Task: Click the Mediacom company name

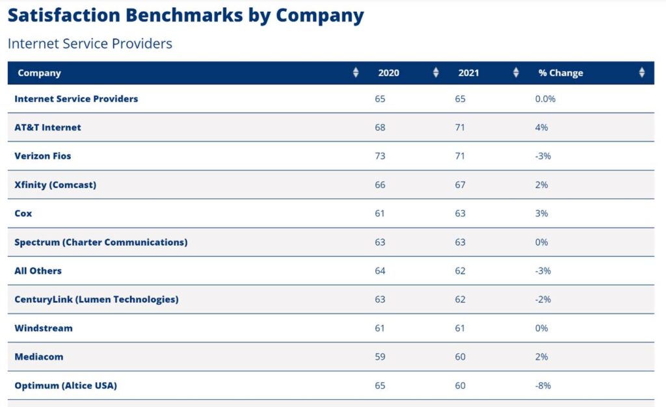Action: [39, 356]
